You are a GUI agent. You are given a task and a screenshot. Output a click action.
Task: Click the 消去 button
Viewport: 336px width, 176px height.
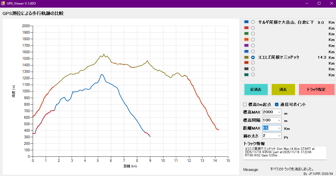tap(283, 89)
